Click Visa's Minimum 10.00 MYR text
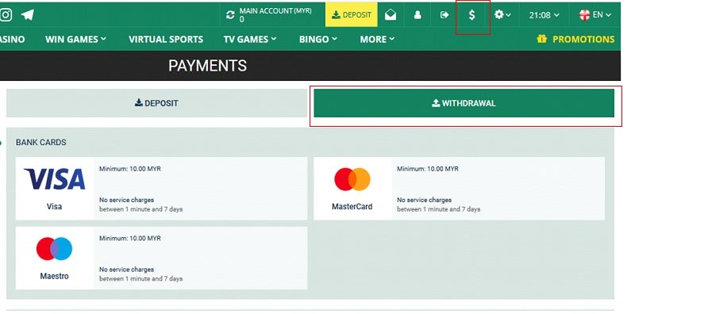This screenshot has height=314, width=708. (130, 169)
